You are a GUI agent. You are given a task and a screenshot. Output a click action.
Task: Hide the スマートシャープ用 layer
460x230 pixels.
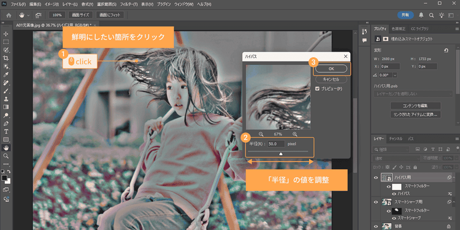376,202
